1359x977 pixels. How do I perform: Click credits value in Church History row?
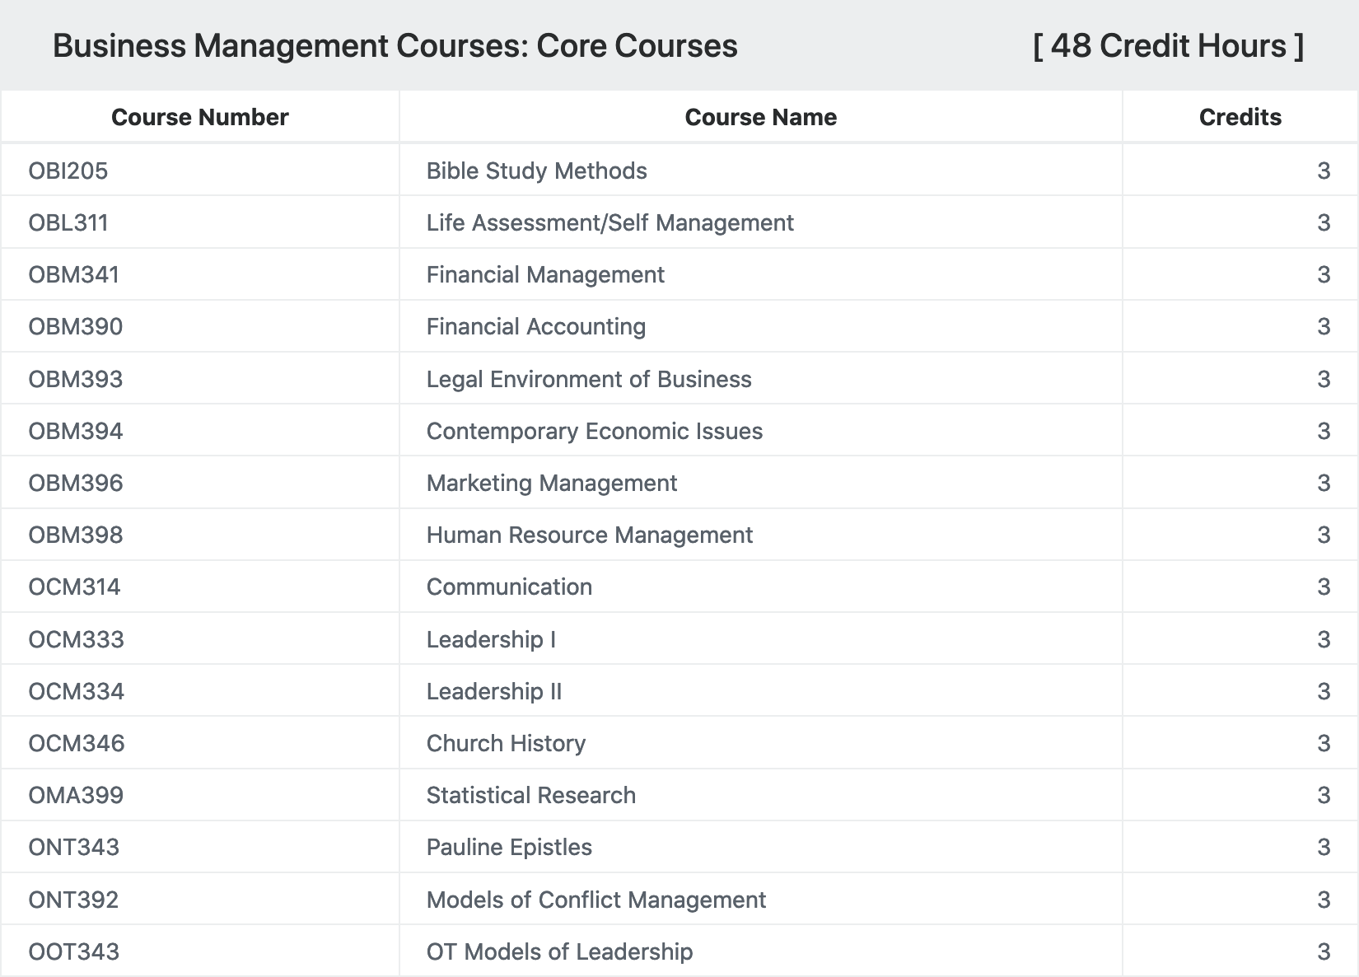1324,743
